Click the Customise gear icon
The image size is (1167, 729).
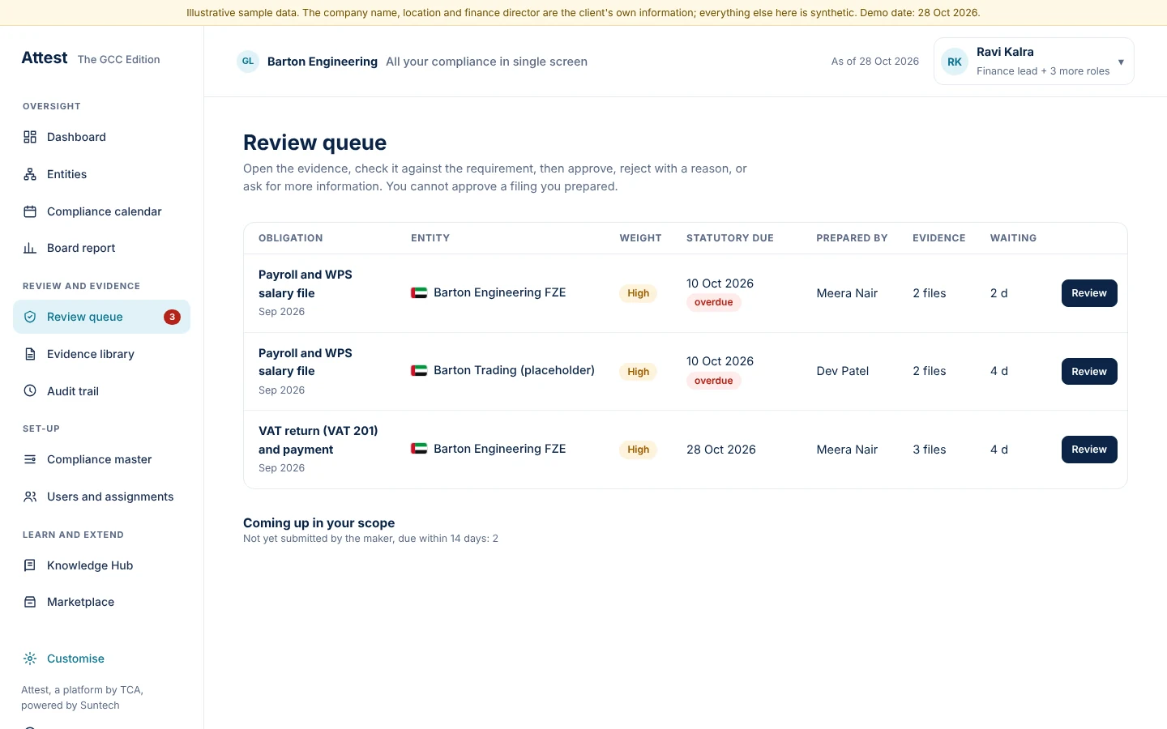30,659
